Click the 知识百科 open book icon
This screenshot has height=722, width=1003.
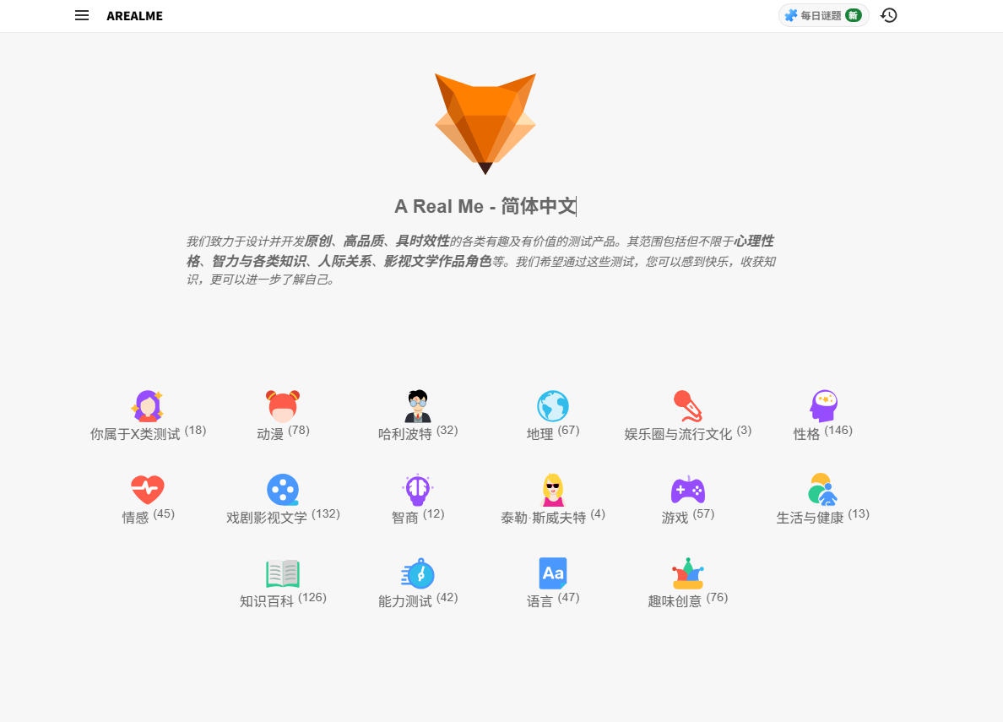[x=283, y=573]
